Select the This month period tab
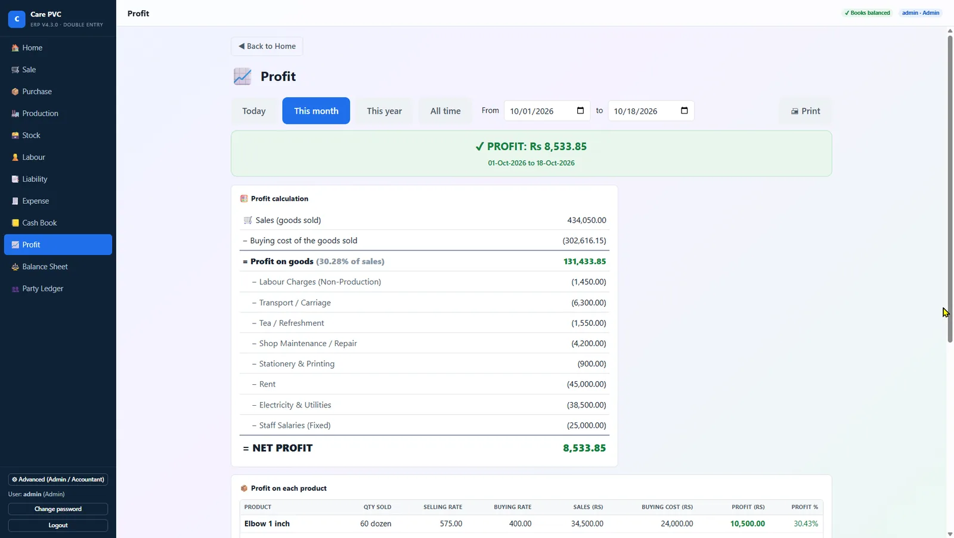 316,111
